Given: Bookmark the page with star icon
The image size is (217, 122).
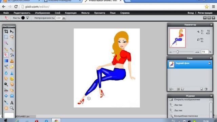Looking at the screenshot, I should coord(206,7).
